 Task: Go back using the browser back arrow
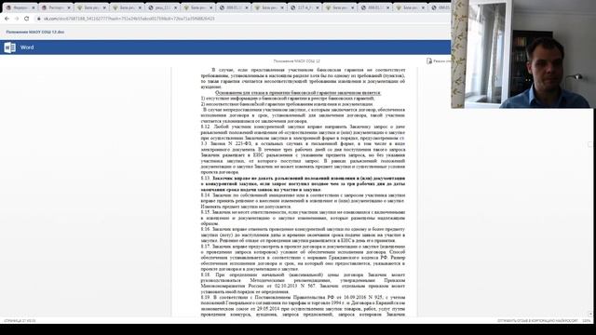(x=7, y=19)
